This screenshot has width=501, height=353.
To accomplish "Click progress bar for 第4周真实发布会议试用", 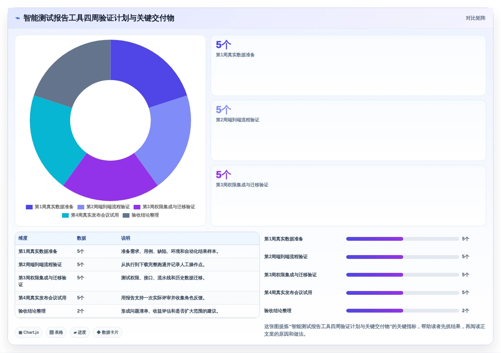I will pyautogui.click(x=402, y=293).
